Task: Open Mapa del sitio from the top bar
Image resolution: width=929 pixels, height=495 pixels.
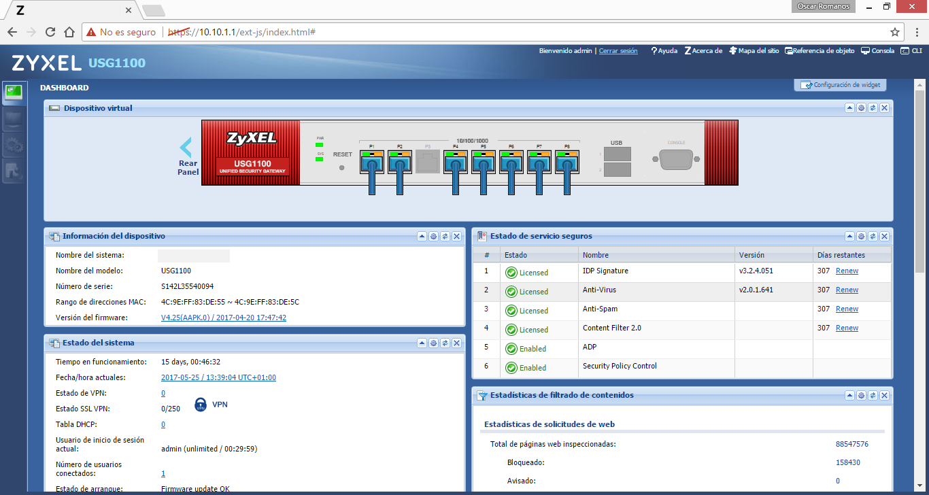Action: pos(754,50)
